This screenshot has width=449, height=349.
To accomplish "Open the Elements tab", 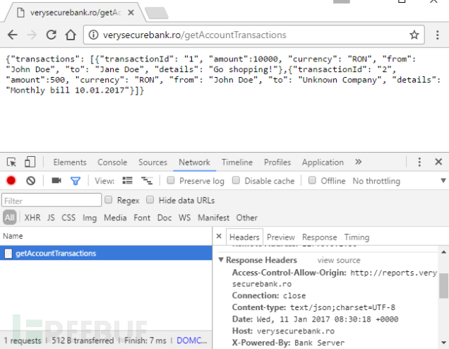I will (70, 162).
